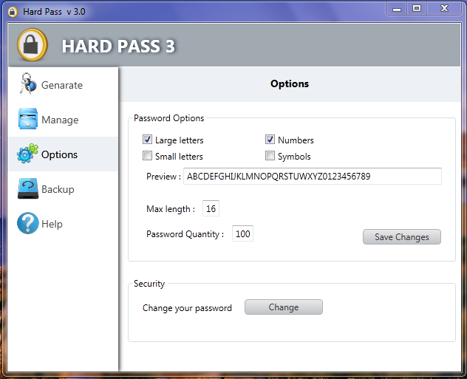Click the 'Password Options' group title
This screenshot has width=467, height=379.
pyautogui.click(x=169, y=118)
